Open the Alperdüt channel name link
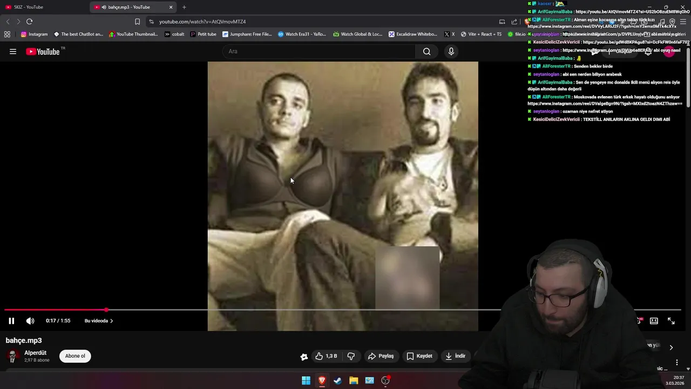 [35, 353]
